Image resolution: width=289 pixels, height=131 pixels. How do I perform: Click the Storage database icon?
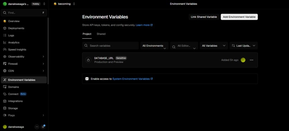(x=5, y=108)
